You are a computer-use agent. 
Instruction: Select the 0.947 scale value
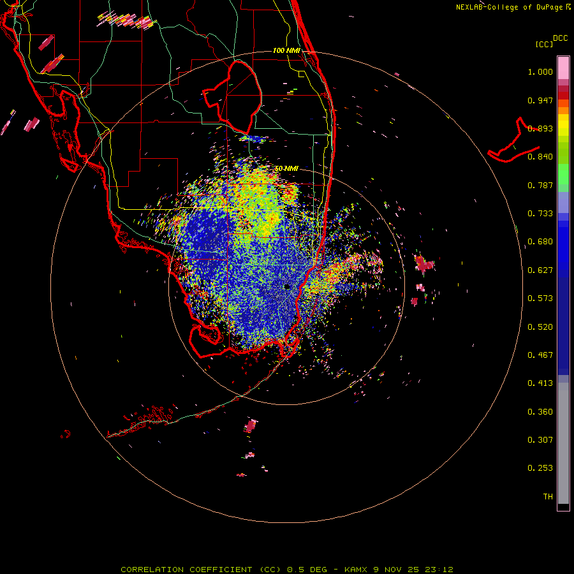540,100
